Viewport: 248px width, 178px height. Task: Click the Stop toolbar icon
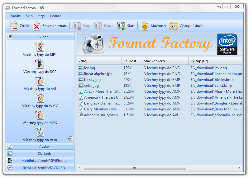[x=77, y=26]
